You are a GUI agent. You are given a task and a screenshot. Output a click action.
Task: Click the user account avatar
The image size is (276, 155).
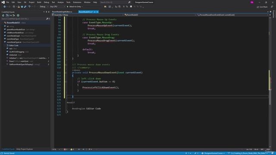pos(252,2)
